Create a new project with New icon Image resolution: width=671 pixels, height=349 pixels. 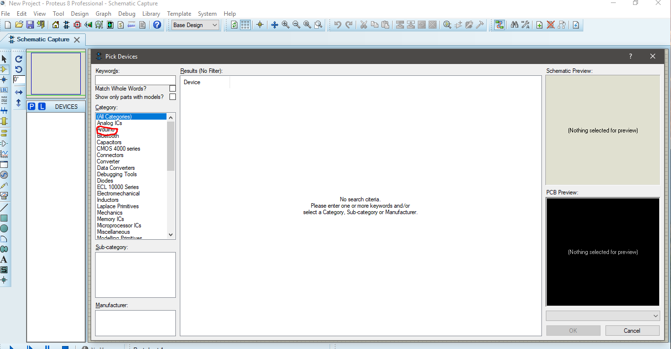[x=8, y=25]
